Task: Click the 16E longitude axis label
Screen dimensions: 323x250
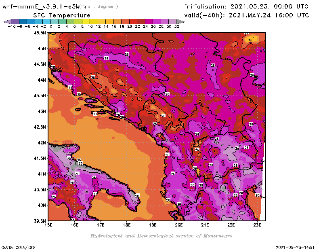Action: pyautogui.click(x=75, y=225)
